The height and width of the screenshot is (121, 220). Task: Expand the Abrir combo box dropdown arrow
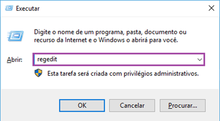pyautogui.click(x=199, y=59)
